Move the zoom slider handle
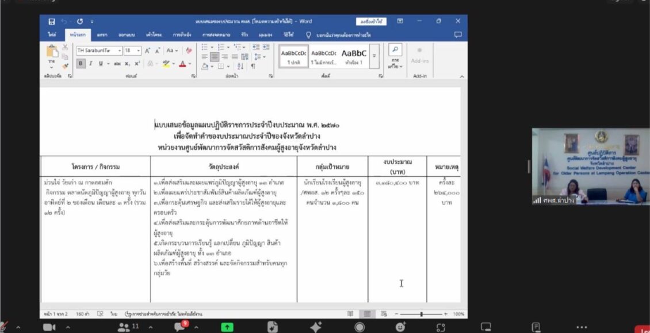Image resolution: width=650 pixels, height=333 pixels. [421, 315]
